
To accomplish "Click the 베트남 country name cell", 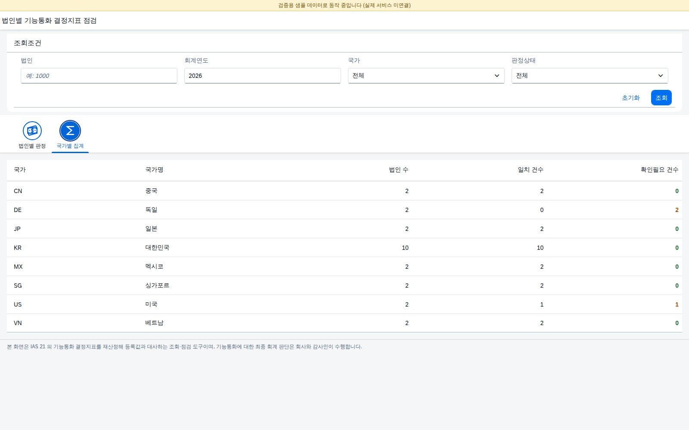I will coord(154,323).
